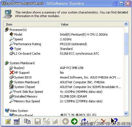Click the grey back arrow button
This screenshot has height=127, width=132.
tap(66, 121)
